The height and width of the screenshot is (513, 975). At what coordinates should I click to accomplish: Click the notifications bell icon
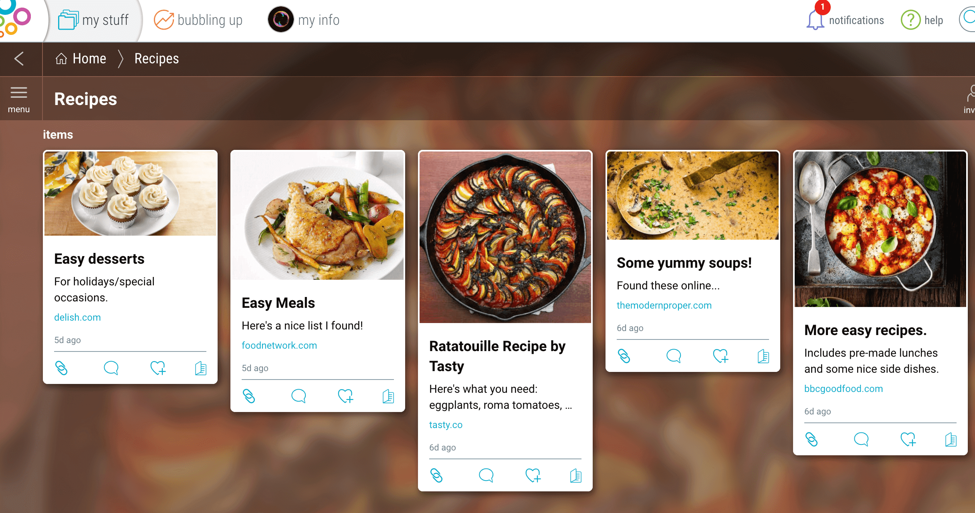pyautogui.click(x=815, y=20)
